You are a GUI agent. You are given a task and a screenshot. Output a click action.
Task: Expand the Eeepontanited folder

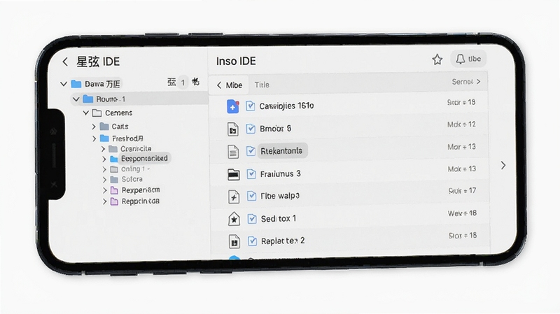click(104, 159)
